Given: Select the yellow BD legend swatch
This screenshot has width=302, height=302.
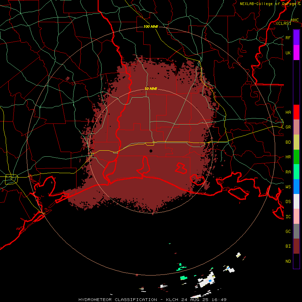Looking at the screenshot, I should [x=296, y=142].
